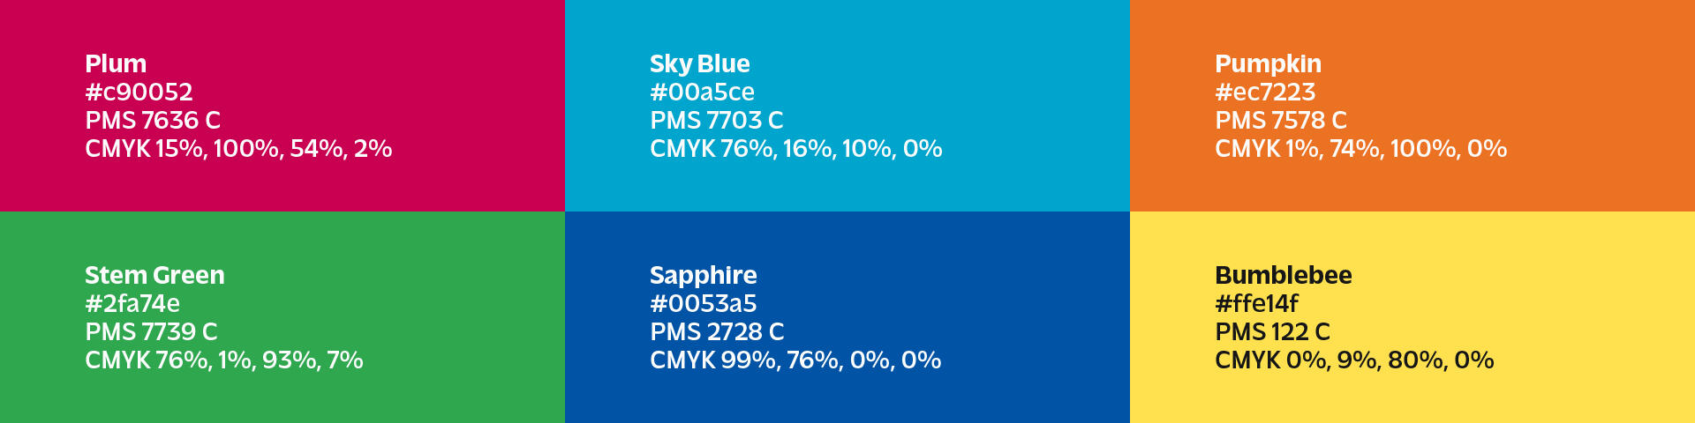Click CMYK 76%, 1%, 93%, 7% line
Image resolution: width=1695 pixels, height=423 pixels.
click(x=224, y=360)
